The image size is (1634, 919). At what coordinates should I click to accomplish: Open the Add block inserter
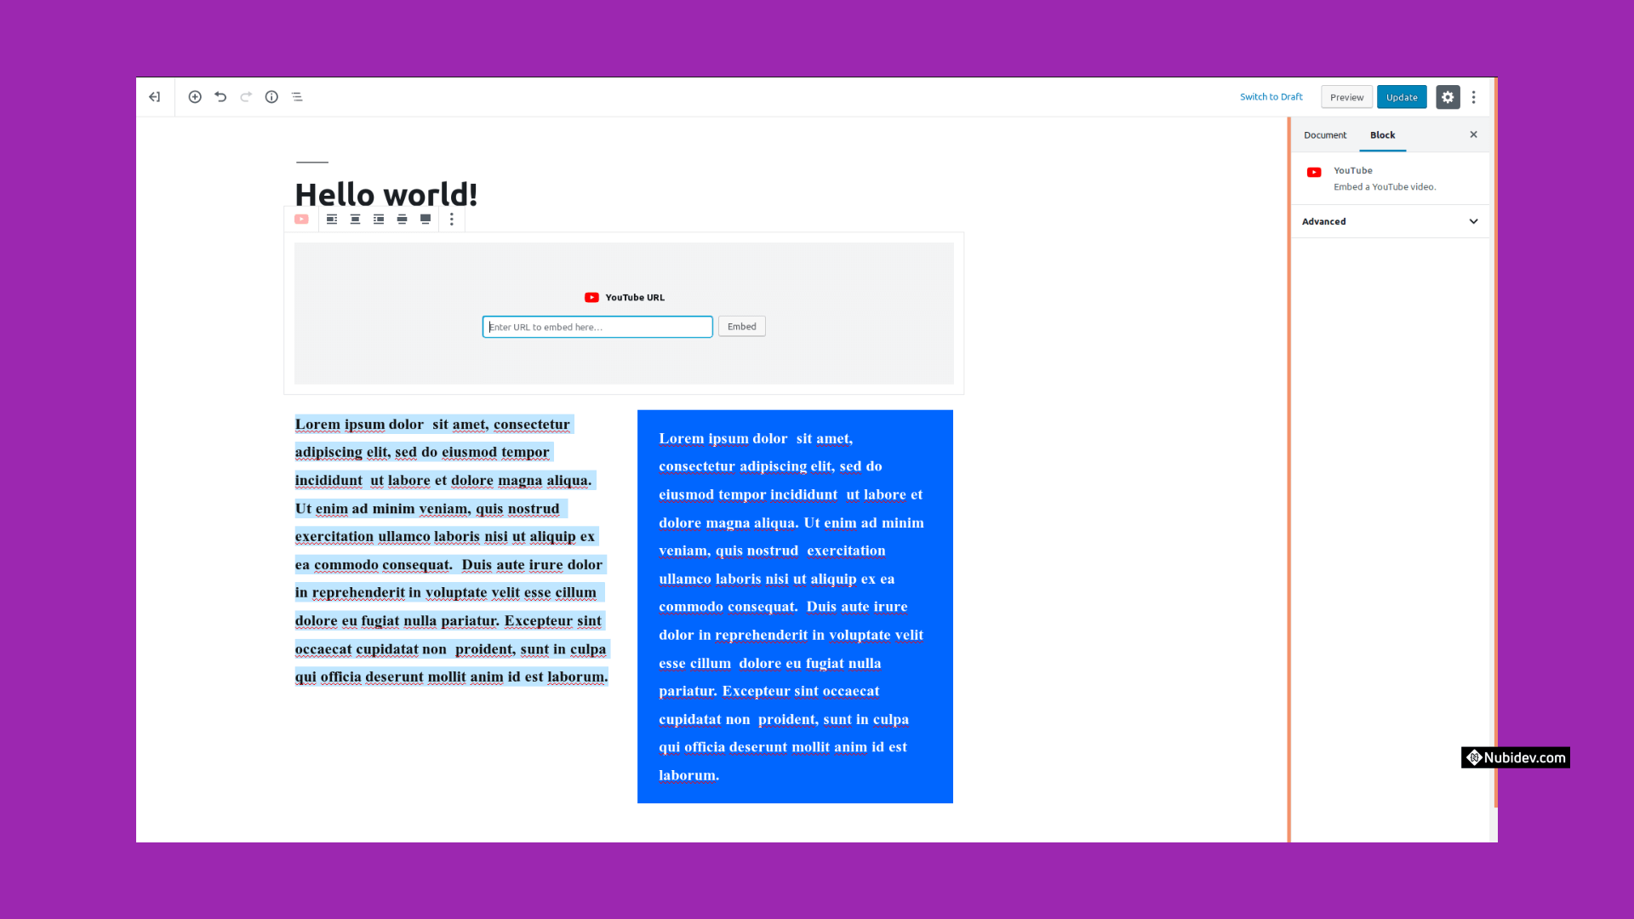pyautogui.click(x=195, y=97)
